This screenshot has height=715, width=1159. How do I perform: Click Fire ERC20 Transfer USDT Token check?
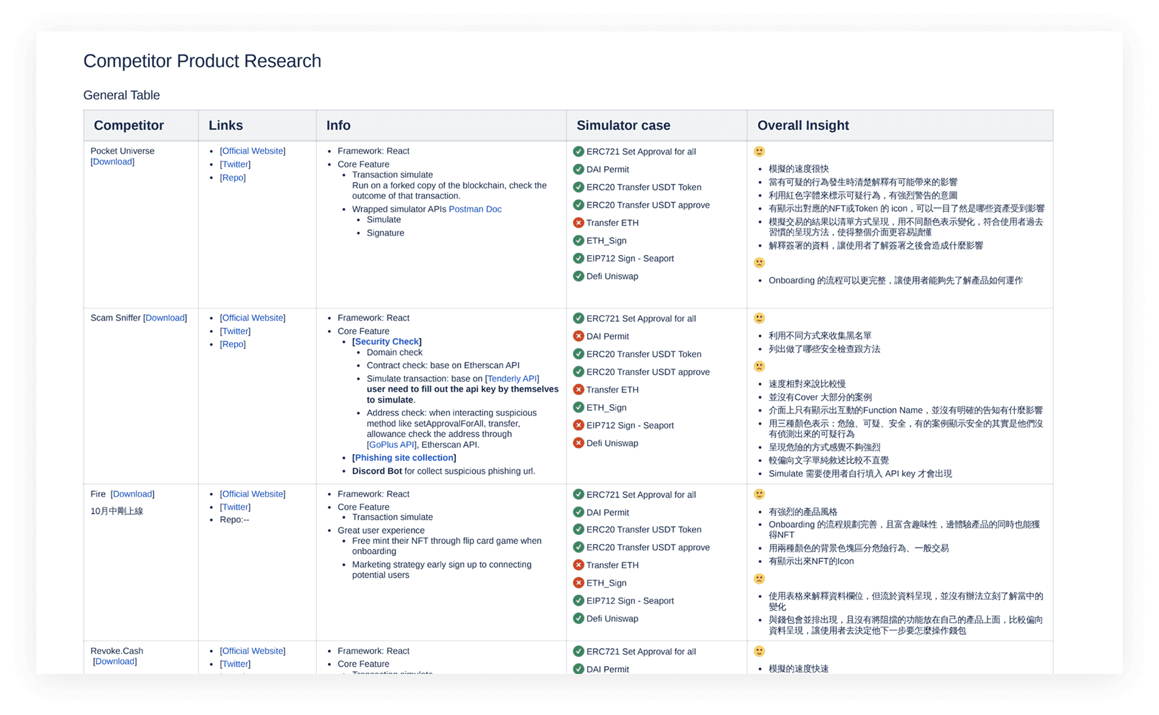[x=579, y=530]
